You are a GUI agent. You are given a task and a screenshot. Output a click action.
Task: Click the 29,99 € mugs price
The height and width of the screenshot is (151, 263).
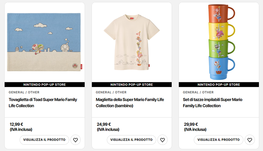pos(191,124)
